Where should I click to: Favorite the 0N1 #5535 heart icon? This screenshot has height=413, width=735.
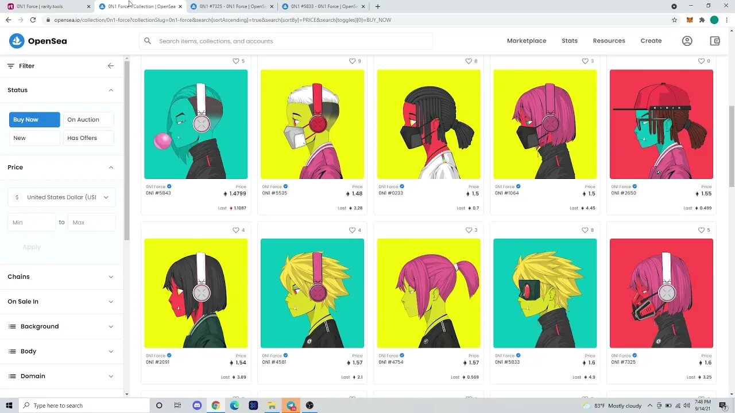(x=352, y=61)
